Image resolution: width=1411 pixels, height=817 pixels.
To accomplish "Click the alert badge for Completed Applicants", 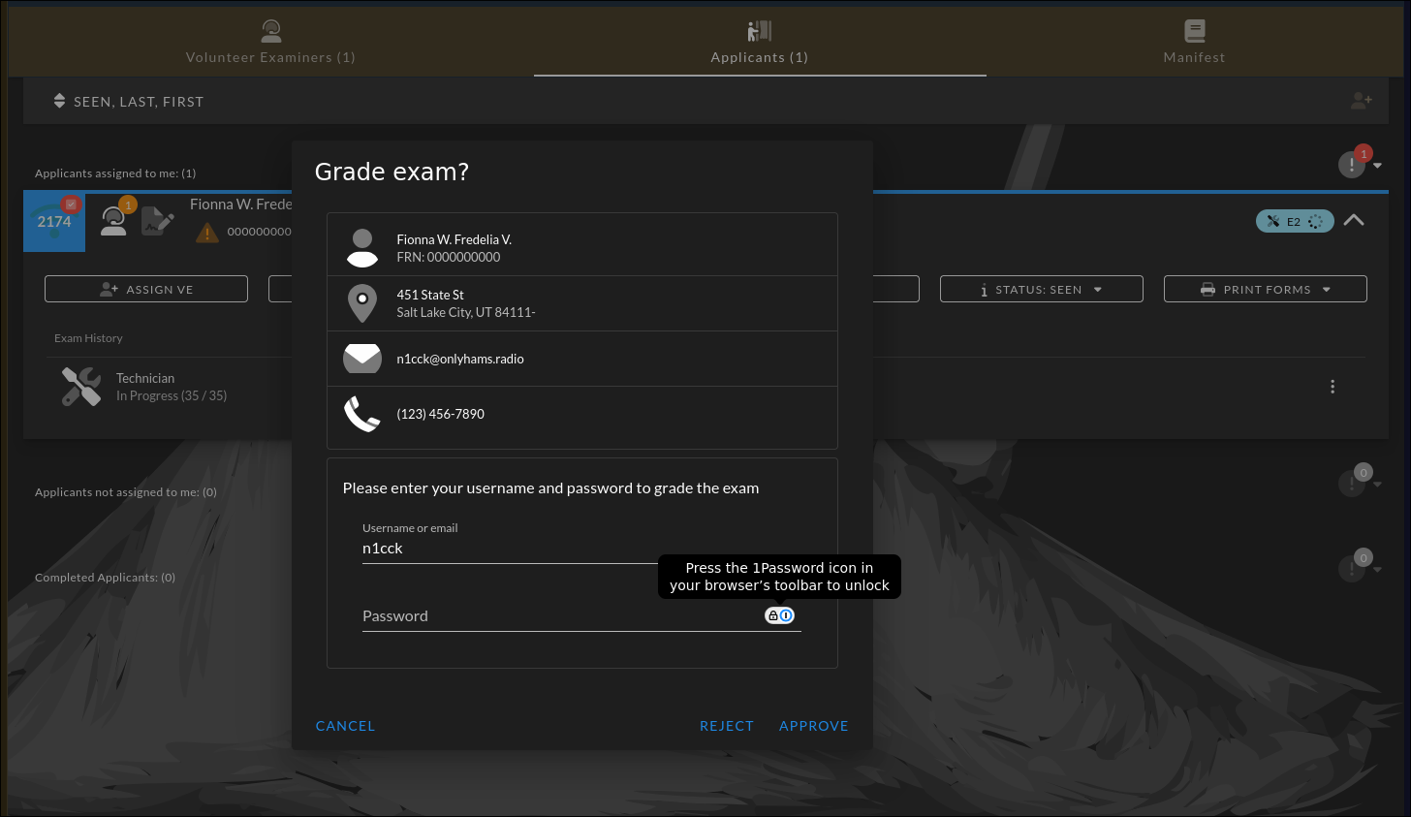I will (1354, 567).
